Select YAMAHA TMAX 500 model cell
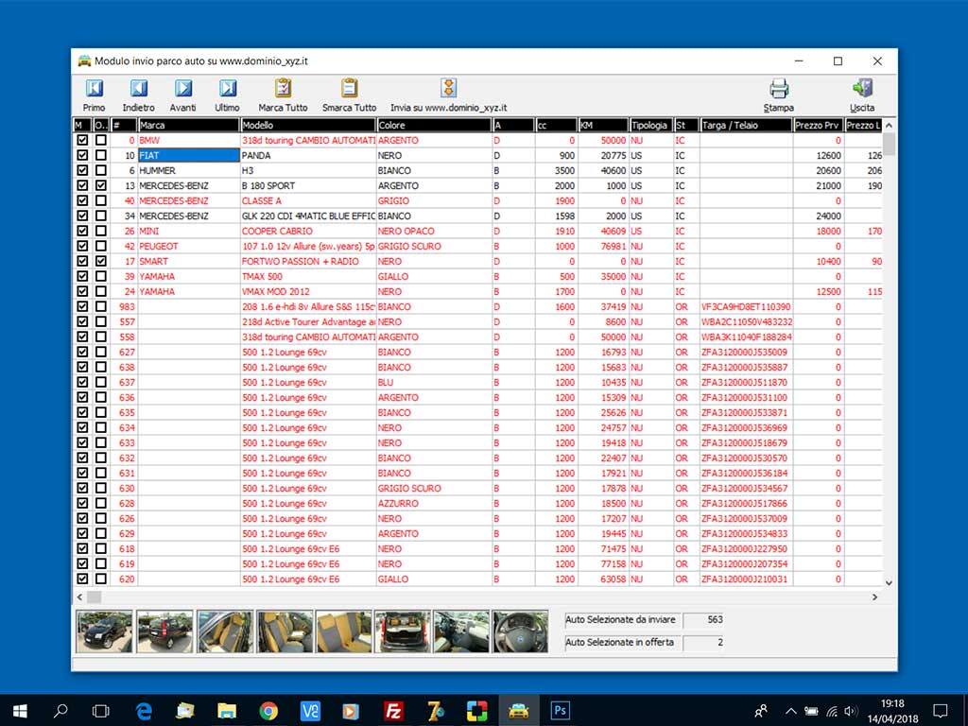This screenshot has width=968, height=726. pos(308,277)
